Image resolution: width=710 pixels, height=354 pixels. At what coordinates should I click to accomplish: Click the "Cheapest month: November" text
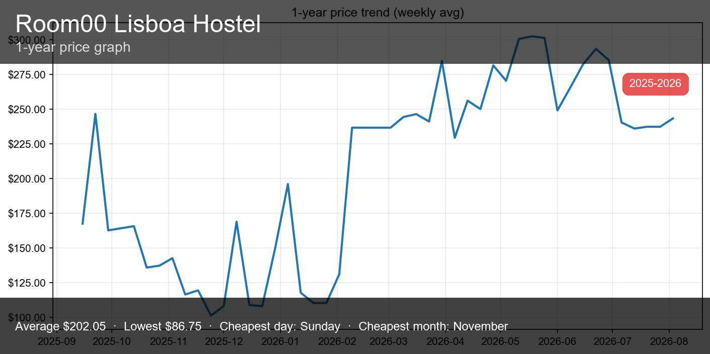tap(433, 326)
